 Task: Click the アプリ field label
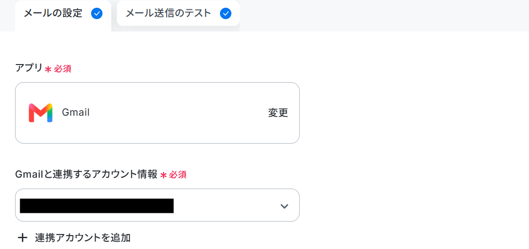29,68
